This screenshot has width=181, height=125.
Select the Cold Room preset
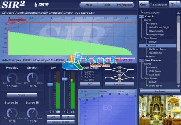[155, 71]
